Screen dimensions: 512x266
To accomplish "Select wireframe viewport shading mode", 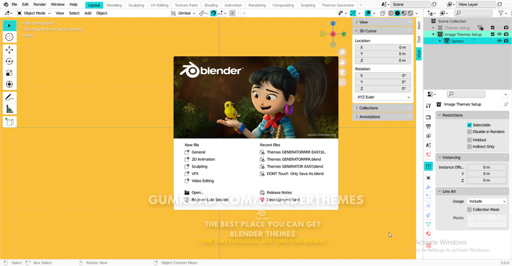I will click(391, 13).
